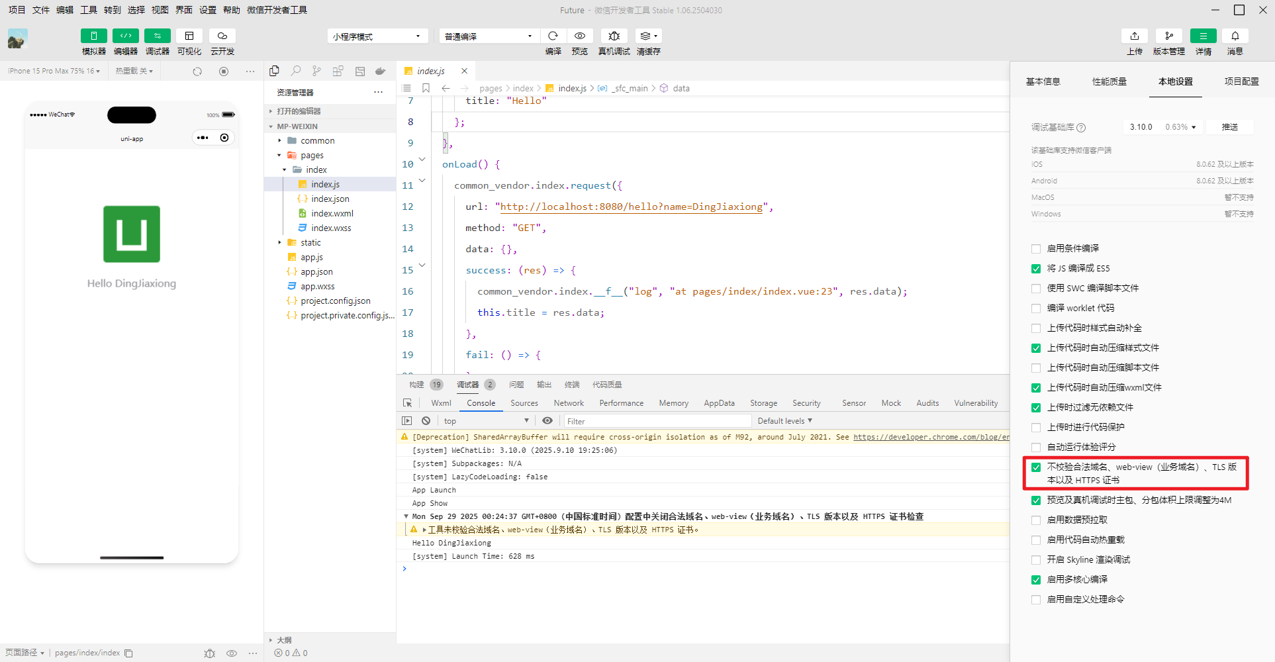The width and height of the screenshot is (1275, 662).
Task: Open the 普通编译 compile mode dropdown
Action: click(489, 36)
